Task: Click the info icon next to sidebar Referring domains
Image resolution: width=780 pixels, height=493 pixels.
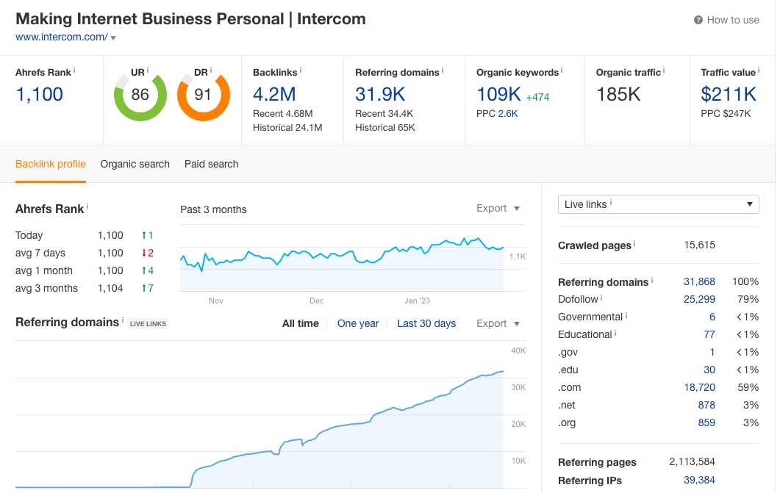Action: pos(652,280)
